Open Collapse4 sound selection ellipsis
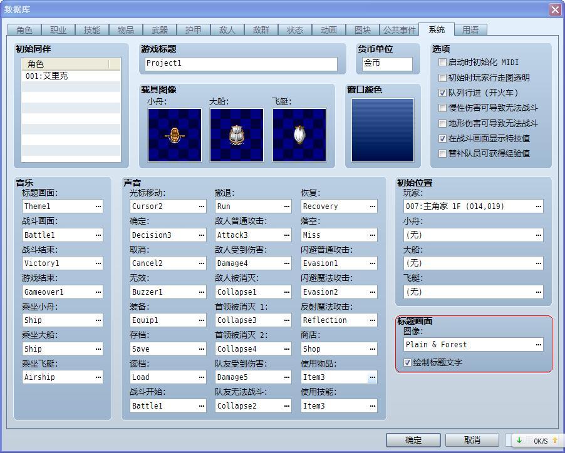 286,349
